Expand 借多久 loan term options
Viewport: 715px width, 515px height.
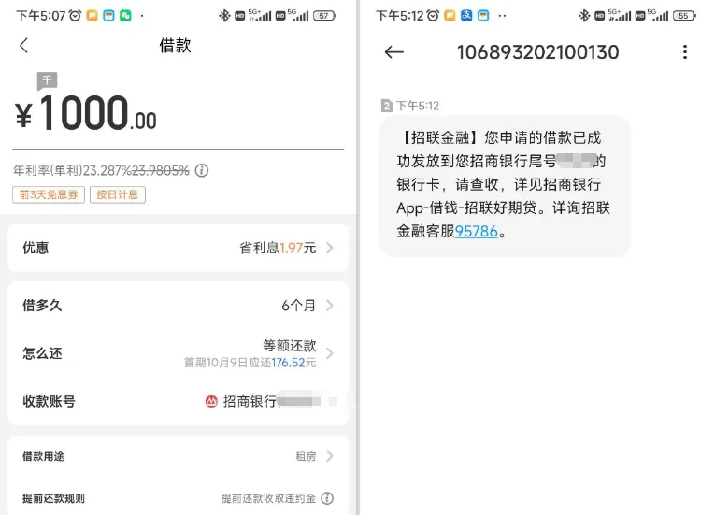[330, 306]
